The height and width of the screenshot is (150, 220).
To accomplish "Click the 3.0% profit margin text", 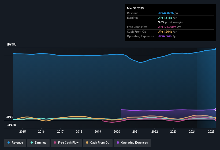I will pos(170,22).
